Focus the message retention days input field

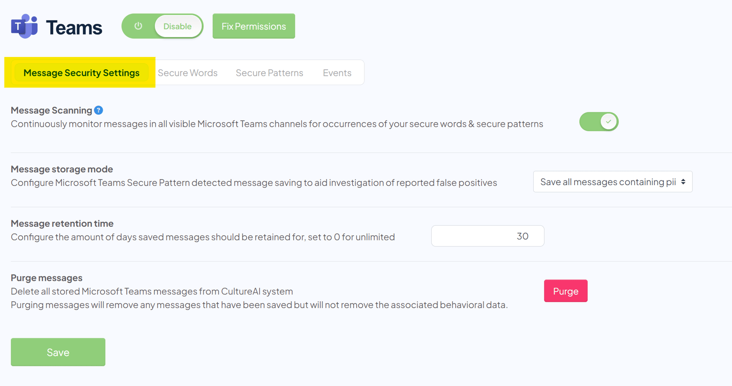487,236
